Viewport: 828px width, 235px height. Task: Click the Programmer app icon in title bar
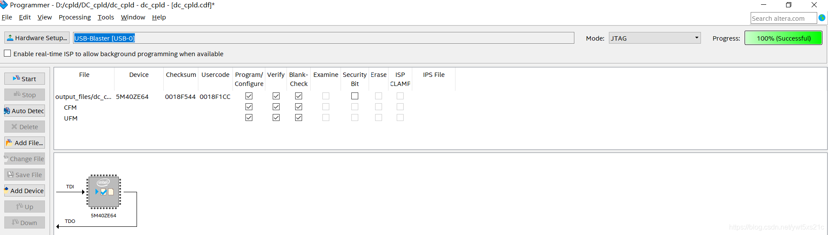pos(4,5)
